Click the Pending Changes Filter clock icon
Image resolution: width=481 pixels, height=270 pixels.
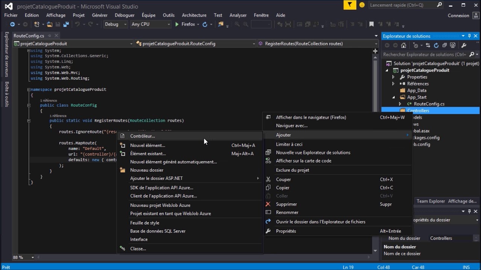click(416, 45)
